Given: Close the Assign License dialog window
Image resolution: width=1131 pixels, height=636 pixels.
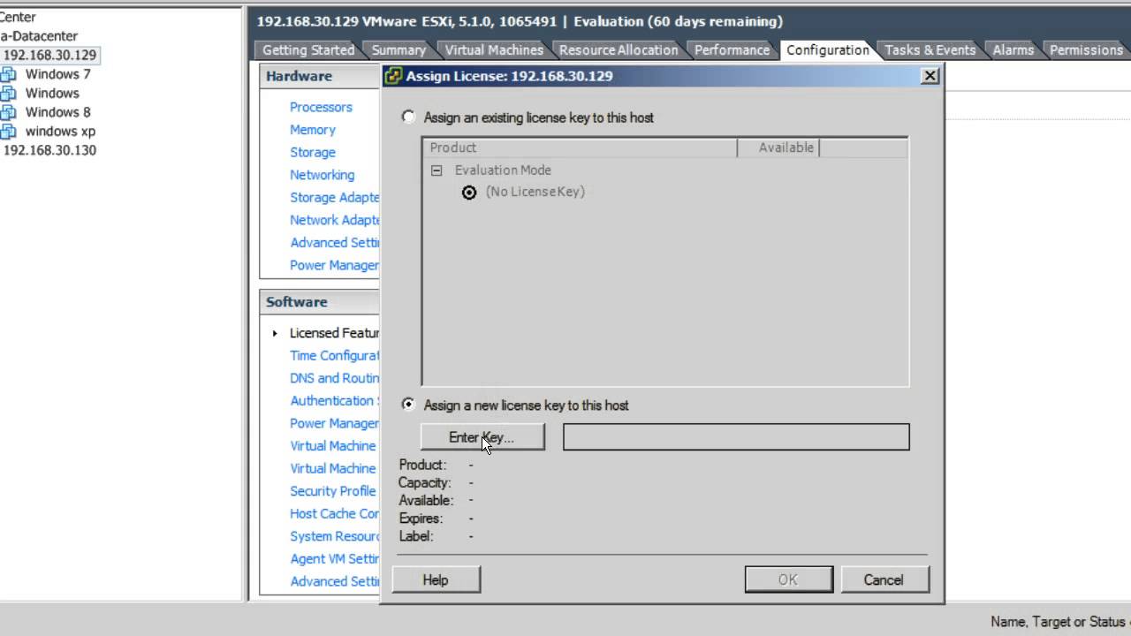Looking at the screenshot, I should click(930, 76).
